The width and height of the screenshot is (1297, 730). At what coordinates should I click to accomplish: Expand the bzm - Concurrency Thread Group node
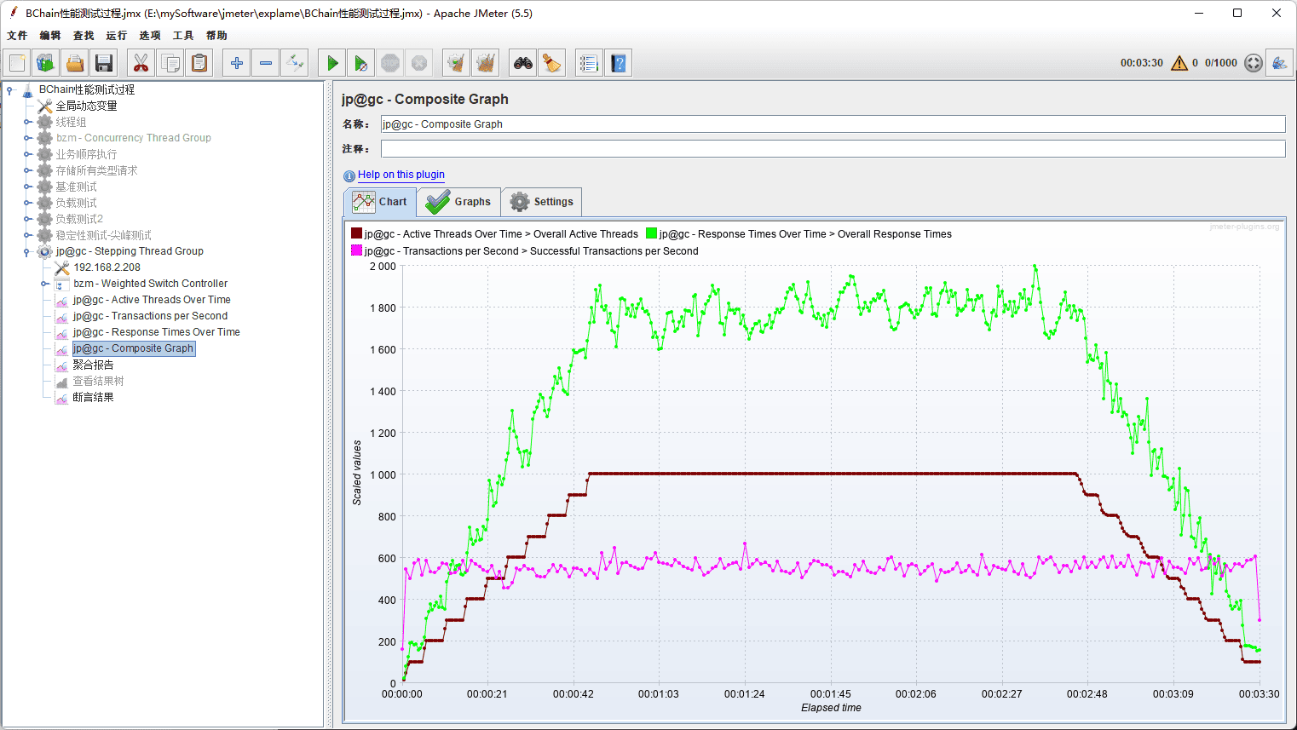point(27,138)
